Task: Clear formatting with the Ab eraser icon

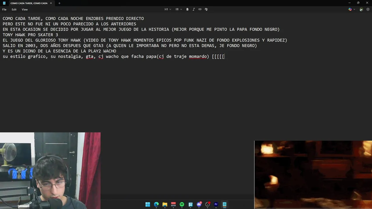Action: 206,9
